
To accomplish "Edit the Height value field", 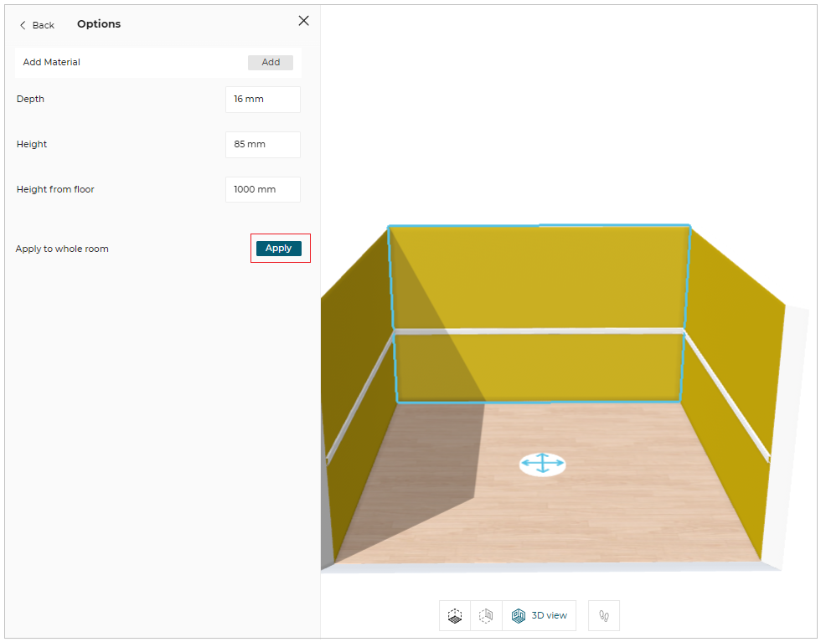I will [x=262, y=144].
